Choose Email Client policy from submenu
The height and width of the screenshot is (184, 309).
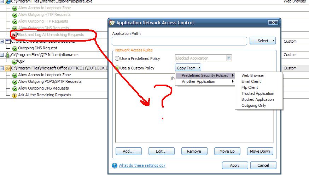click(251, 81)
